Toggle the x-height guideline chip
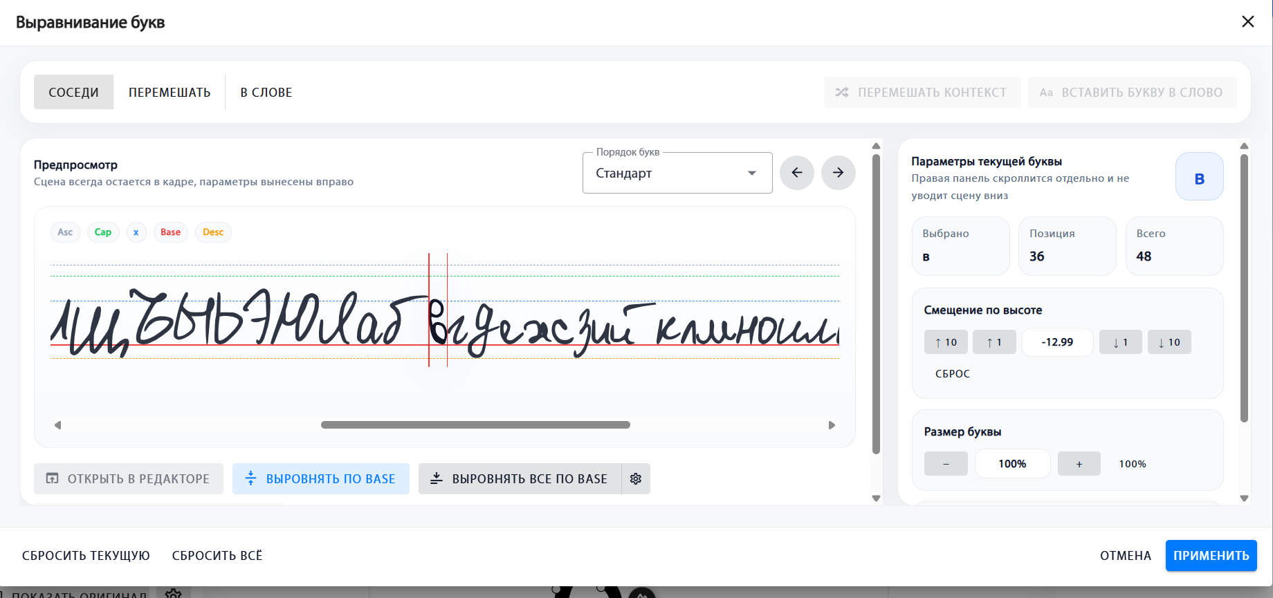This screenshot has width=1273, height=598. coord(136,232)
